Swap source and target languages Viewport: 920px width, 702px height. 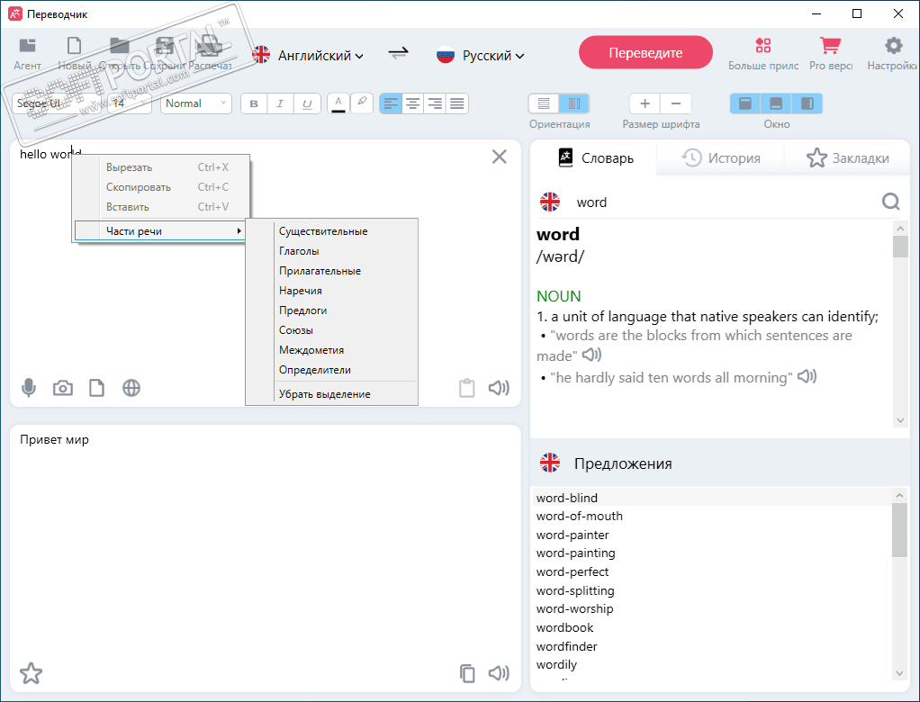pyautogui.click(x=399, y=53)
